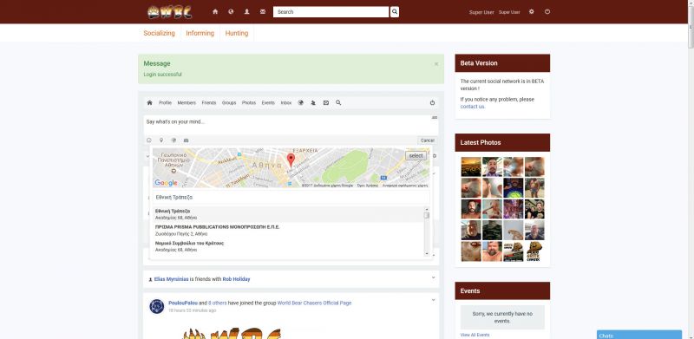
Task: Click the location list scrollbar thumb
Action: 427,216
